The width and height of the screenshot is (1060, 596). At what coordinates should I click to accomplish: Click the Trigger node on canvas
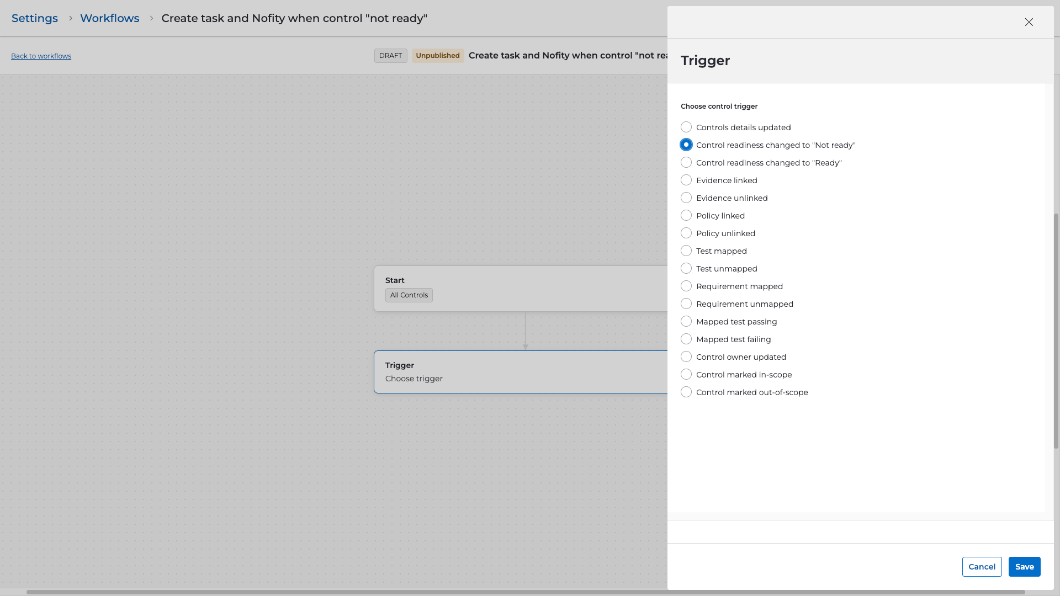coord(519,372)
